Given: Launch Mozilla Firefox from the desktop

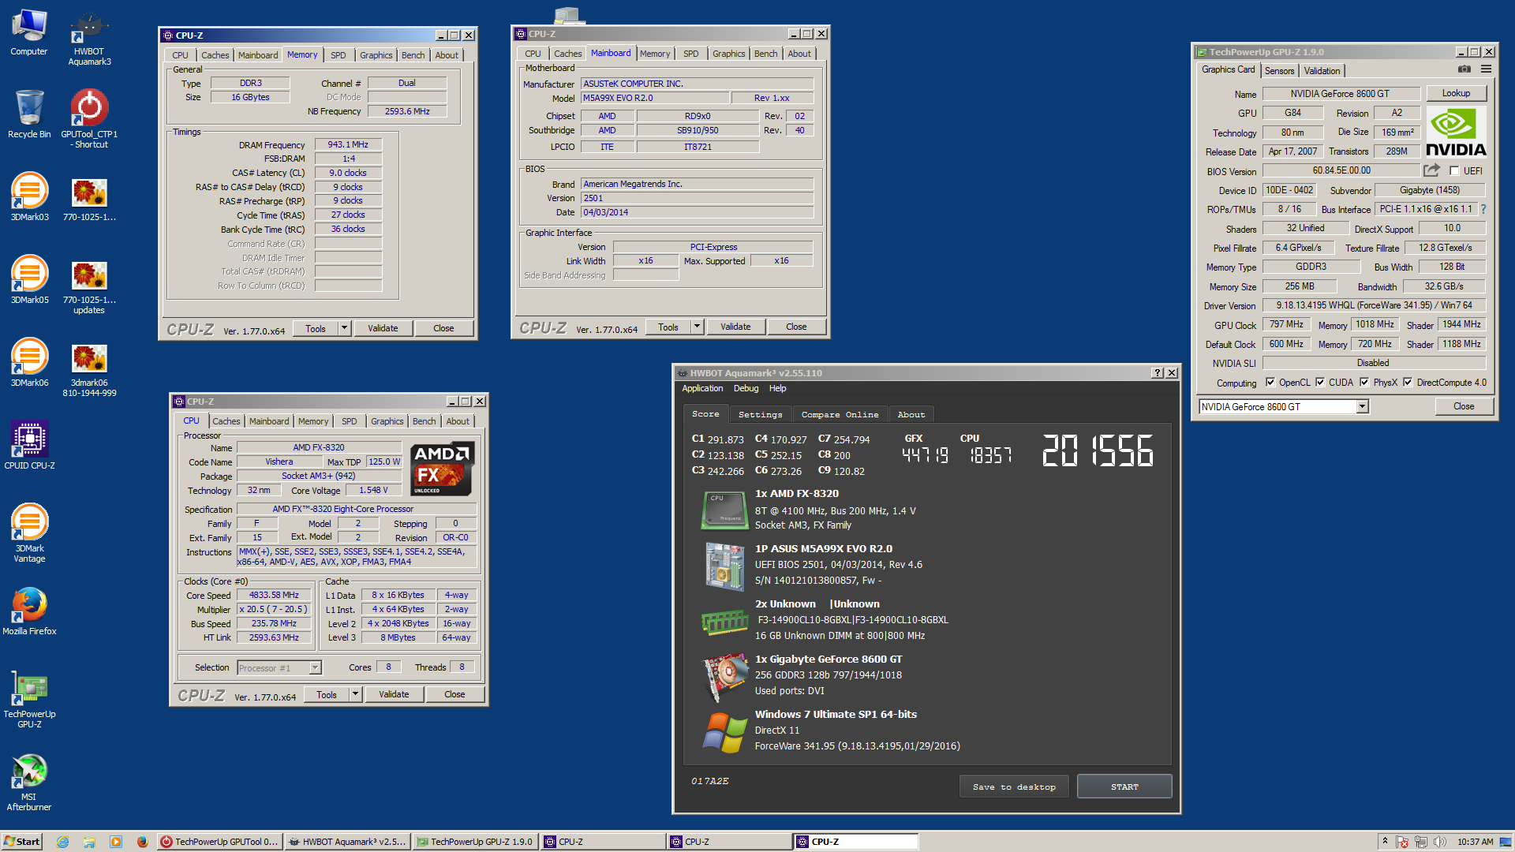Looking at the screenshot, I should click(x=29, y=611).
